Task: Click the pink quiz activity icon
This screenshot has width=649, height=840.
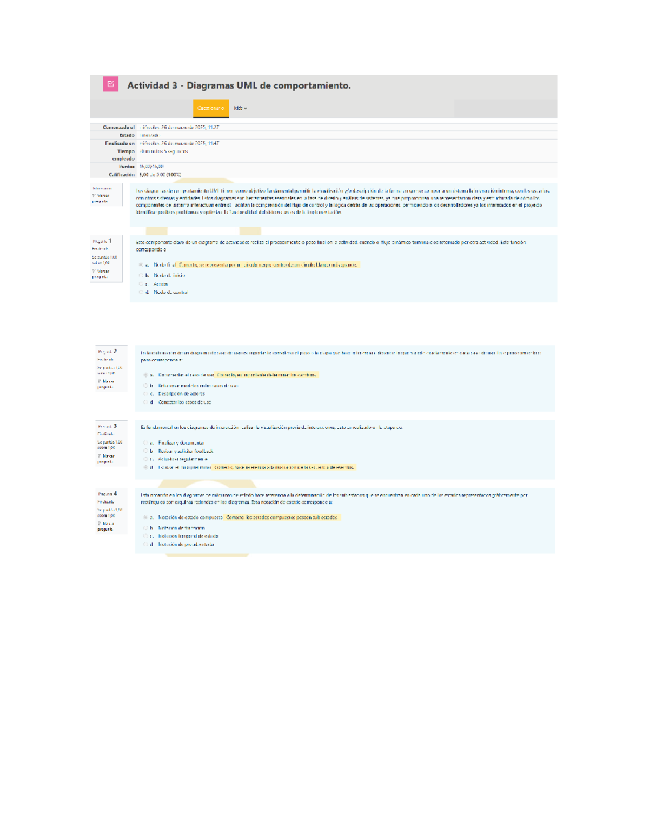Action: 110,84
